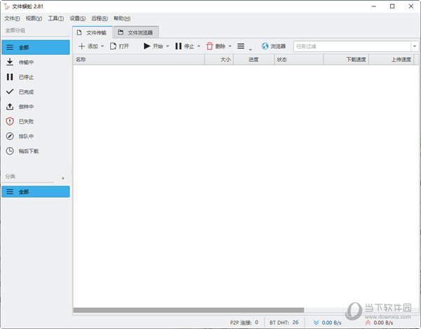Click the 全部 list icon under 分类

click(x=10, y=191)
